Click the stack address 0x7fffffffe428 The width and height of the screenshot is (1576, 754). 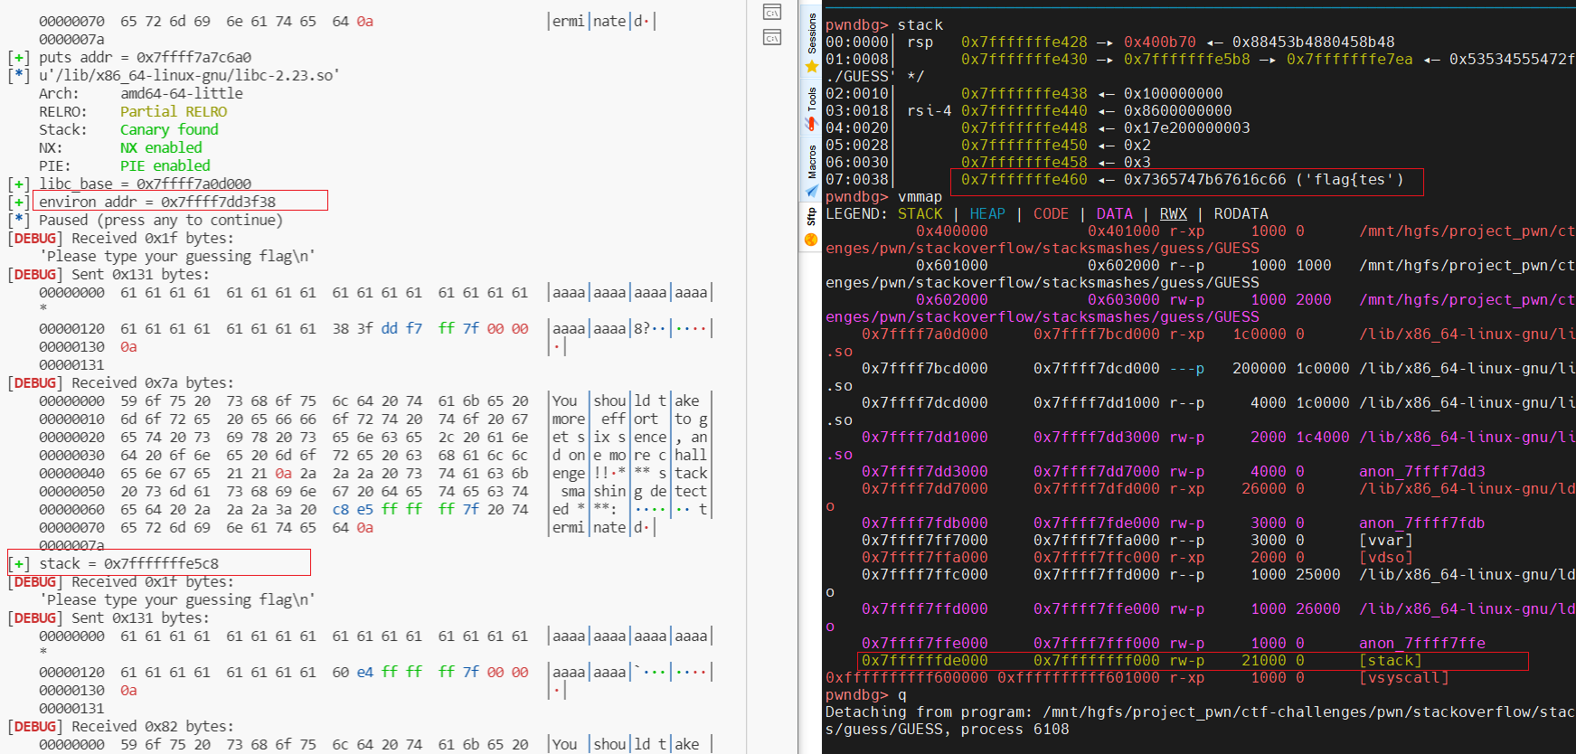pos(1024,42)
